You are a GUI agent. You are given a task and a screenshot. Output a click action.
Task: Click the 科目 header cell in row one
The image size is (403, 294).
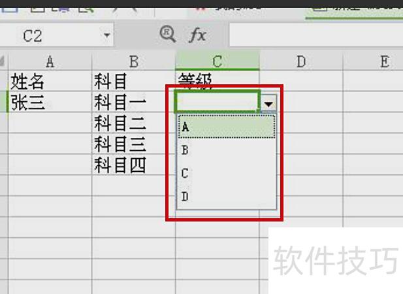tap(134, 81)
